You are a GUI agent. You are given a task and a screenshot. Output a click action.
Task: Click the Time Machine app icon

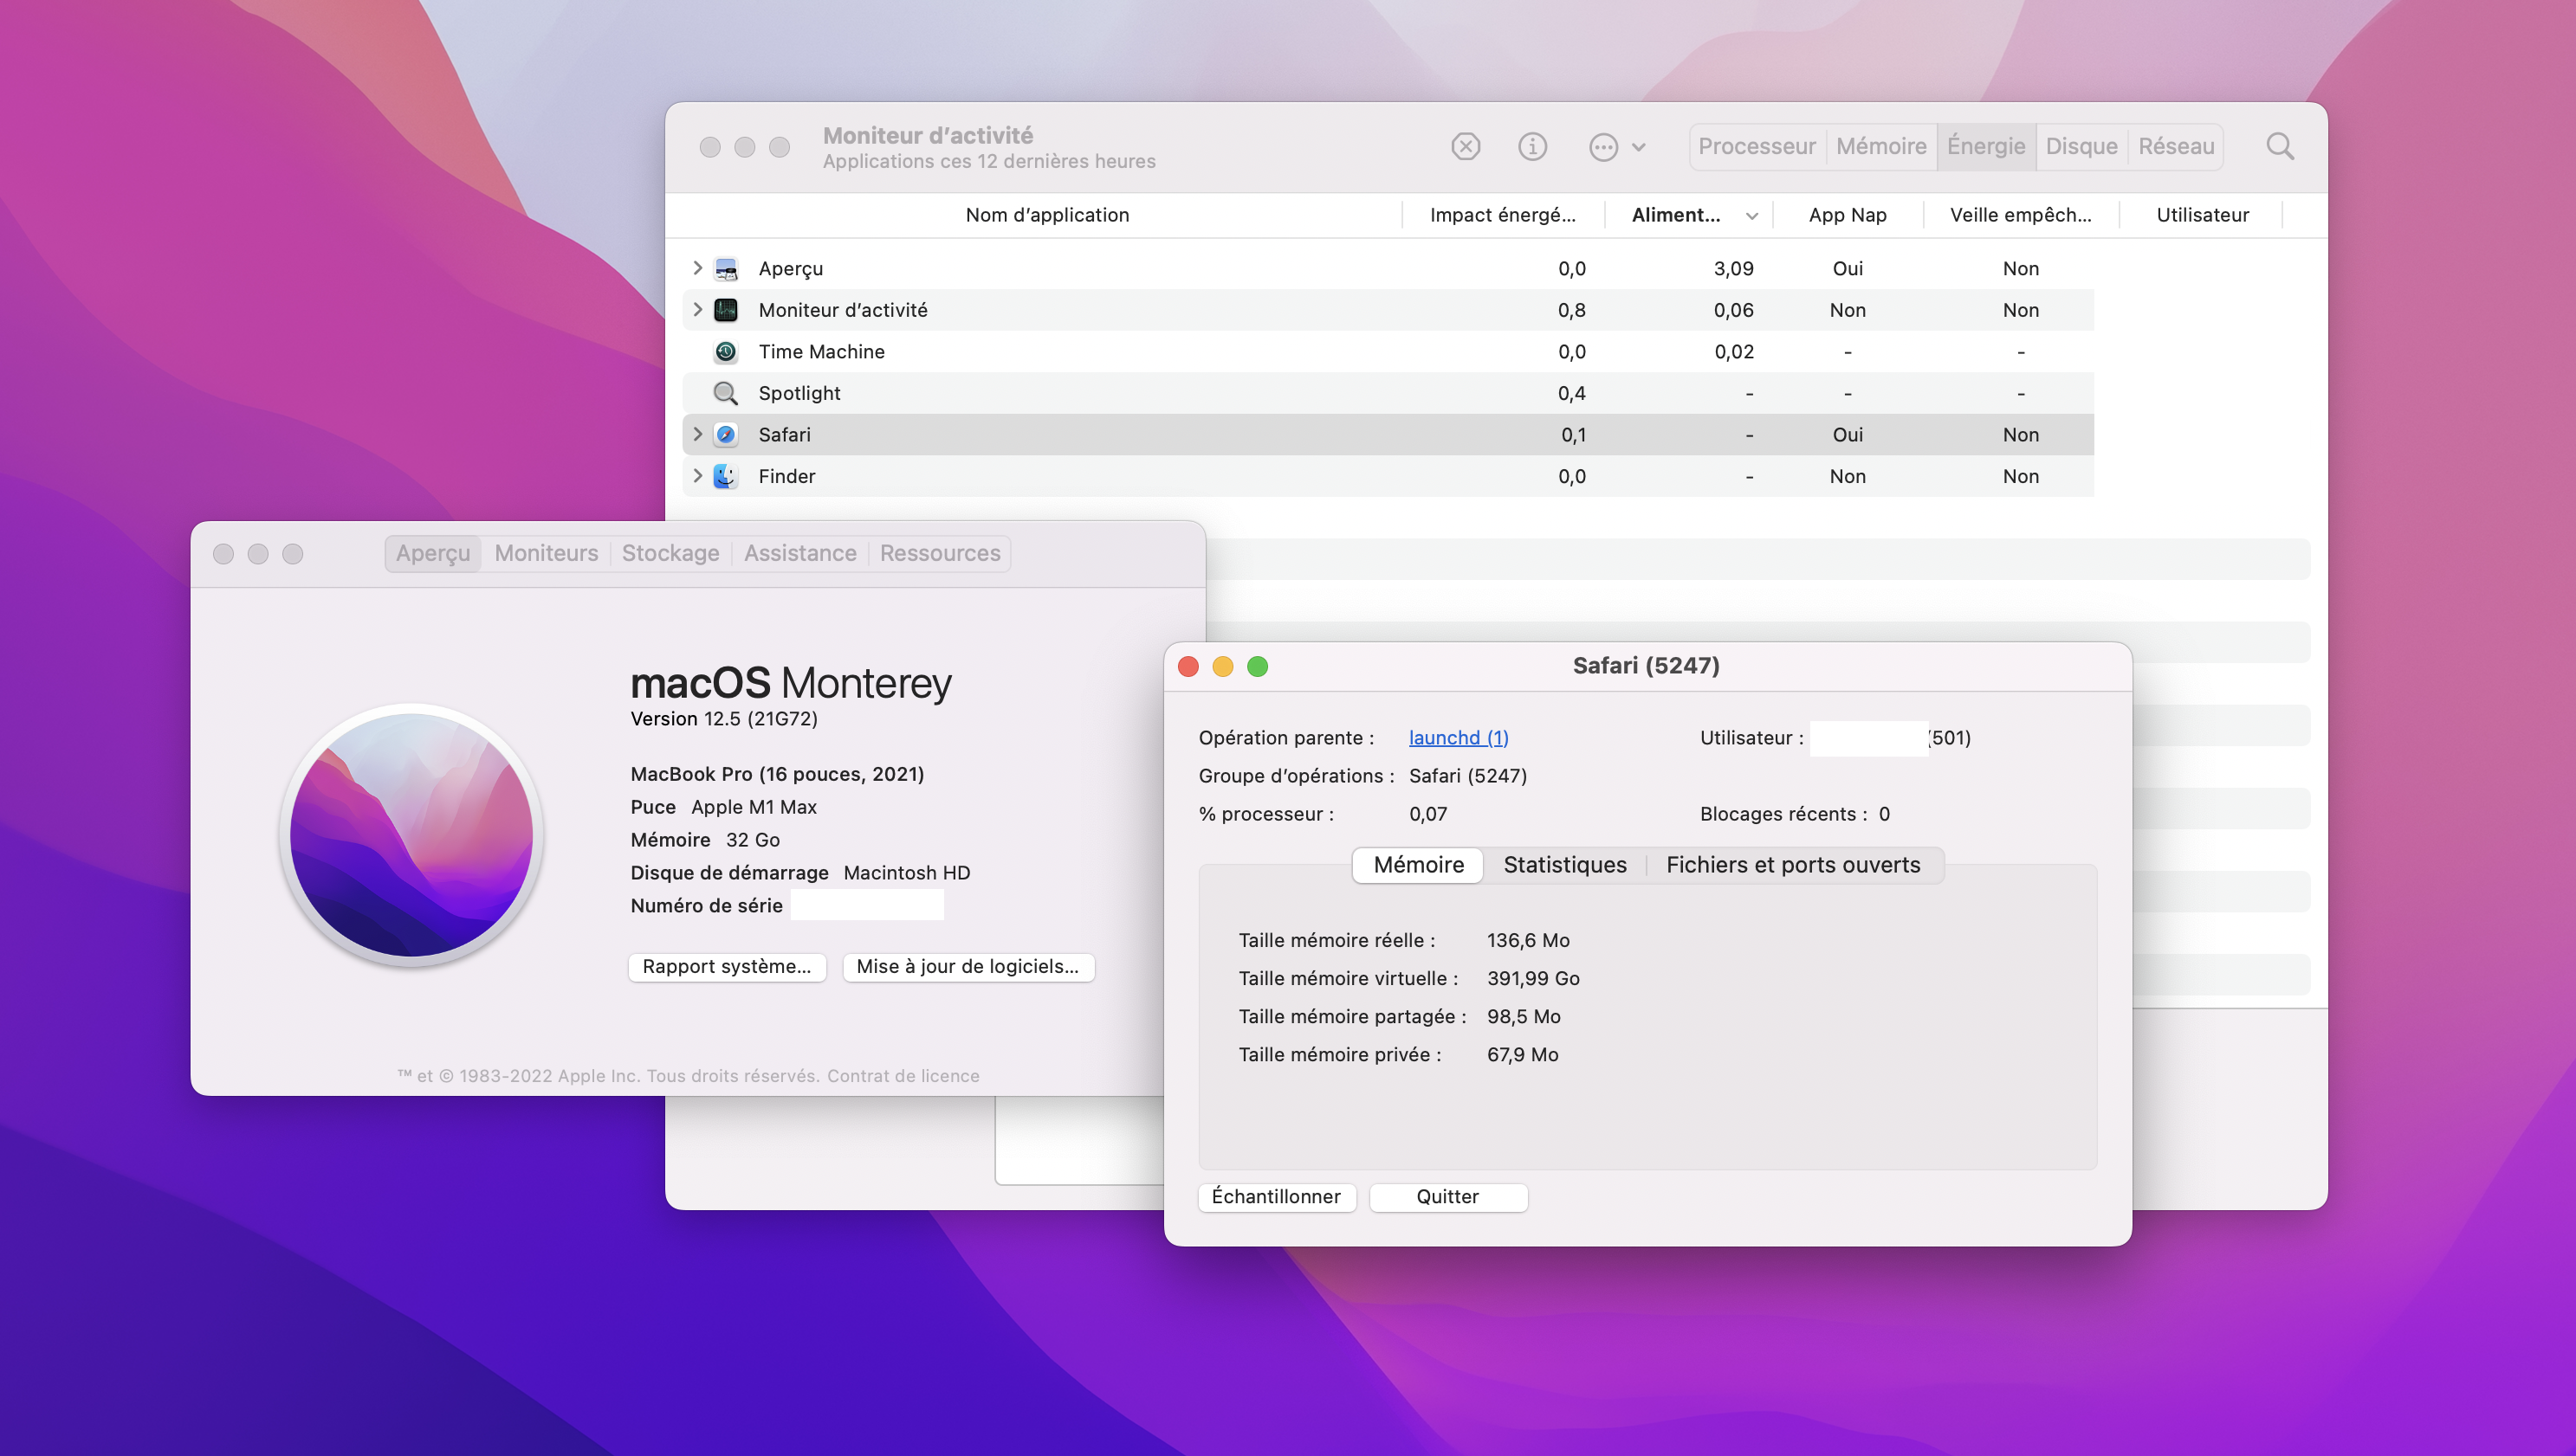[725, 352]
